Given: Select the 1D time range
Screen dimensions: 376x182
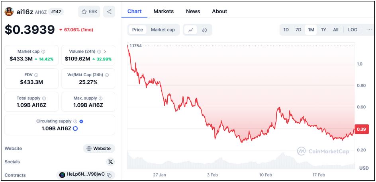Looking at the screenshot, I should 286,30.
